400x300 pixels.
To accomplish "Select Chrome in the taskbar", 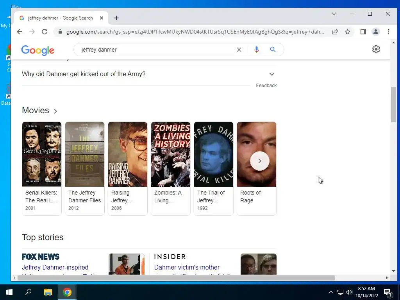I will 67,292.
